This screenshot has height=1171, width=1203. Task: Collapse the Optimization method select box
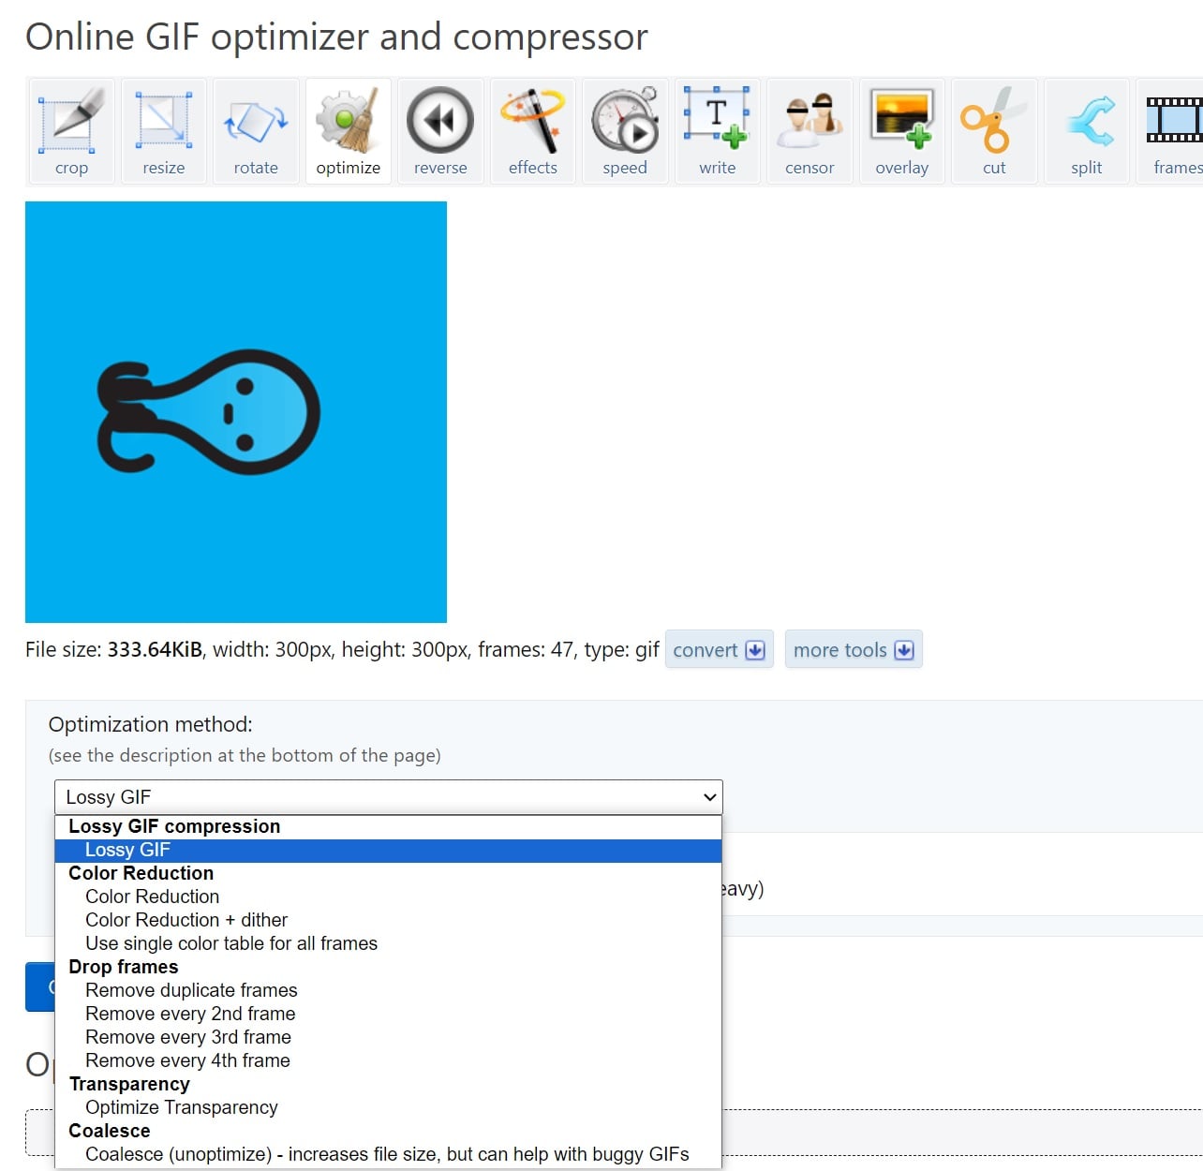click(389, 797)
